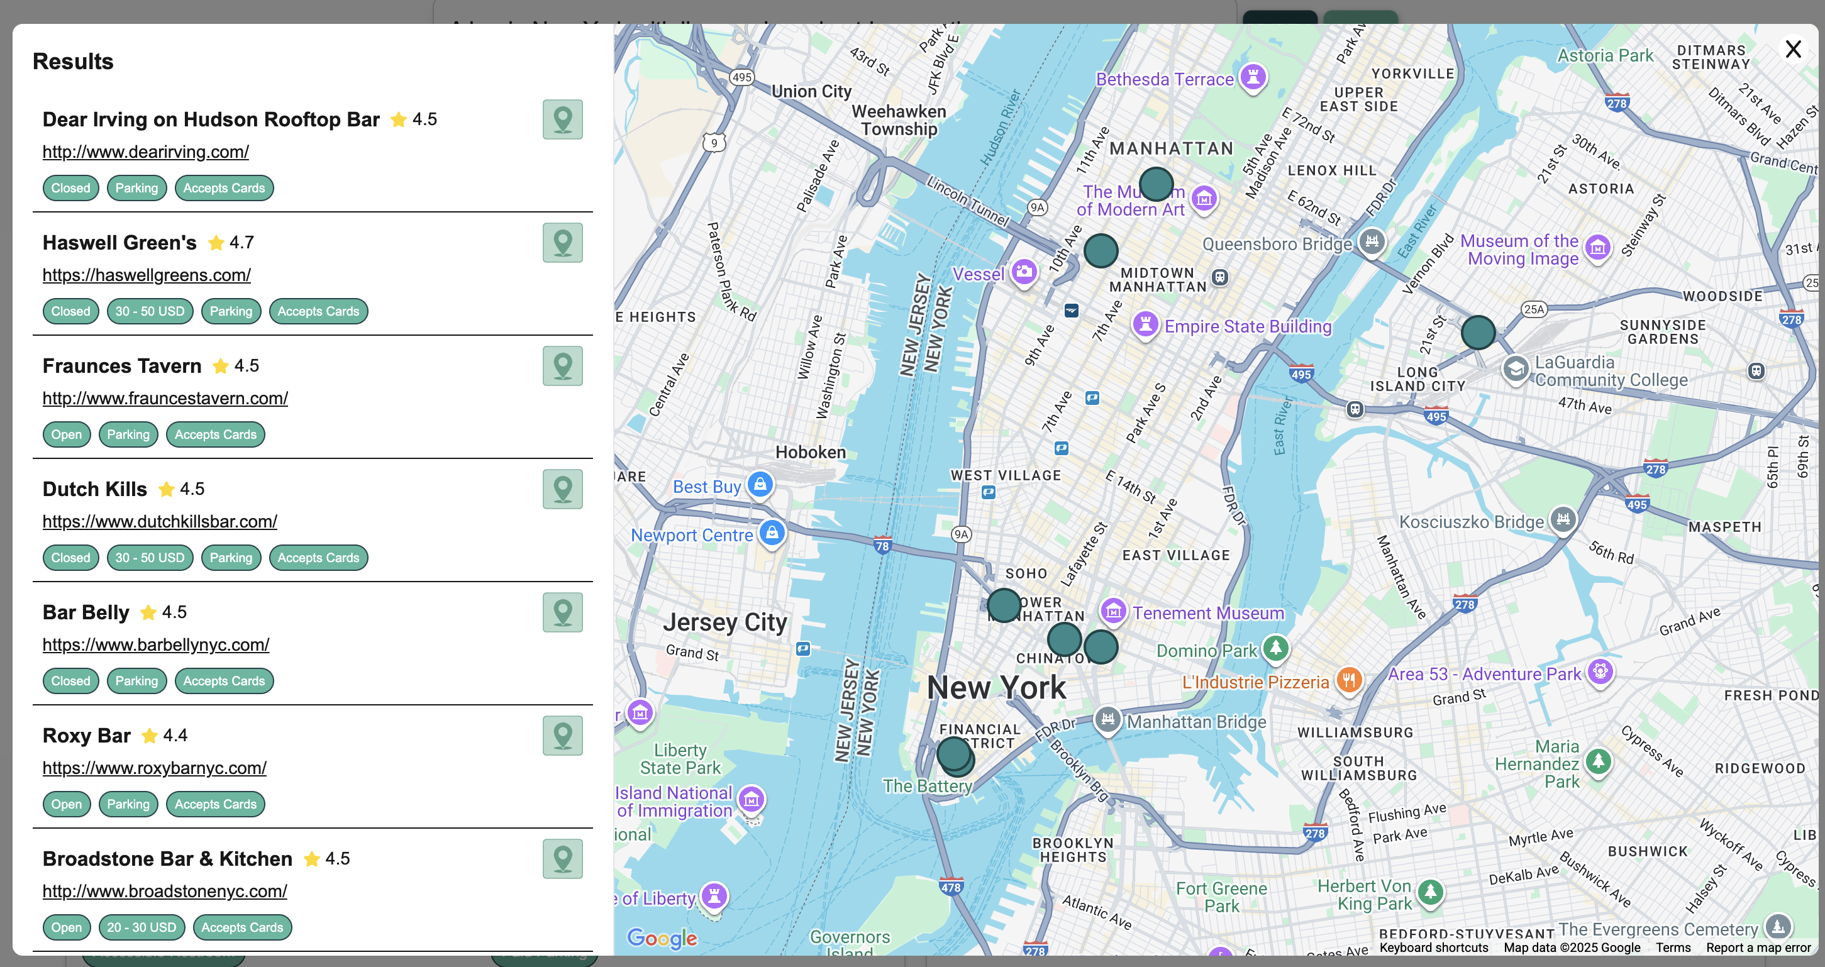Select the teal marker near Long Island City

click(1478, 331)
